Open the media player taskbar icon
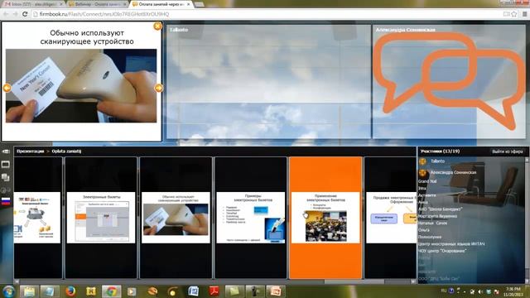Viewport: 530px width, 298px height. coord(132,291)
